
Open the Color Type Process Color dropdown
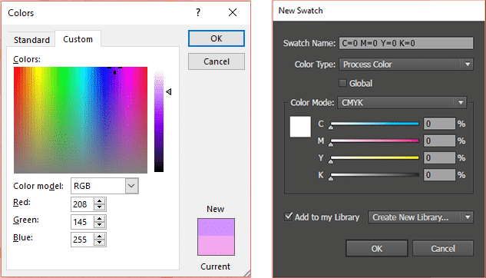[406, 65]
